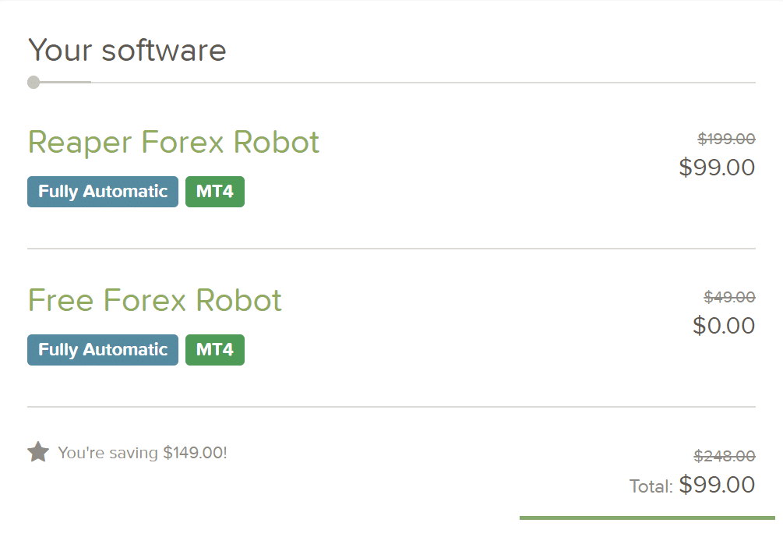The width and height of the screenshot is (783, 537).
Task: Select the crossed-out $199.00 original price
Action: click(726, 139)
